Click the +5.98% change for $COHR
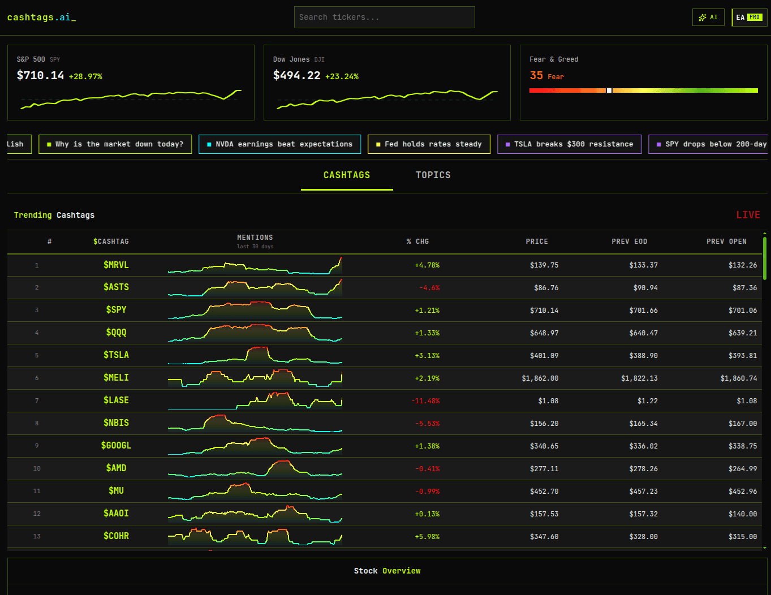Screen dimensions: 771x595 [427, 537]
